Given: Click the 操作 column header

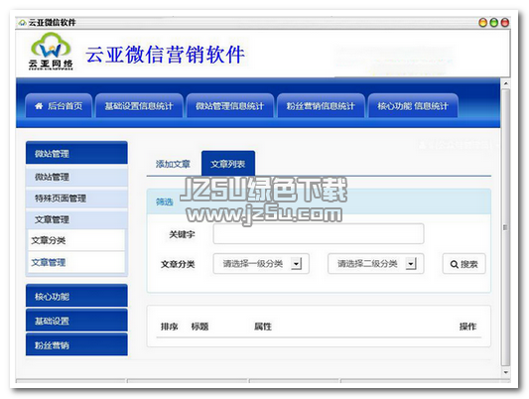Looking at the screenshot, I should point(467,327).
